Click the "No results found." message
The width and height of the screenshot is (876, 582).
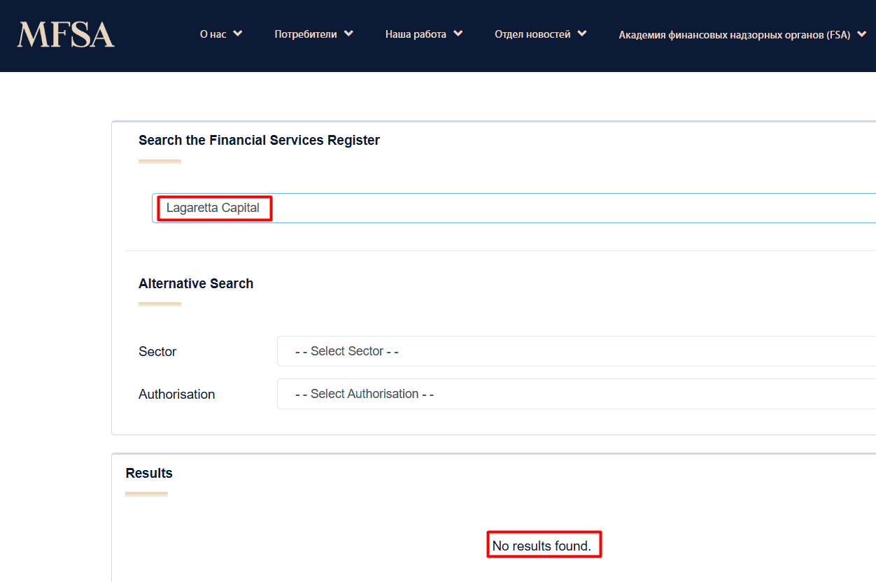(x=542, y=546)
